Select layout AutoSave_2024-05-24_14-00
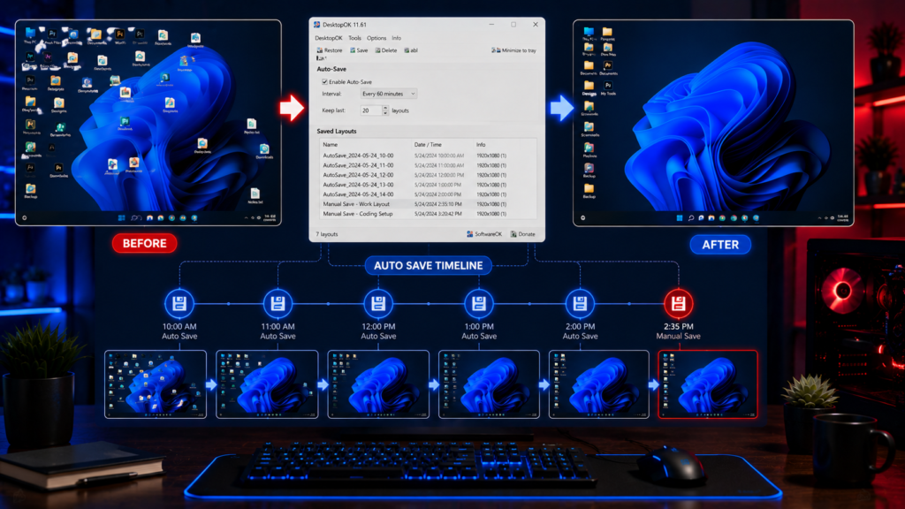905x509 pixels. tap(427, 194)
